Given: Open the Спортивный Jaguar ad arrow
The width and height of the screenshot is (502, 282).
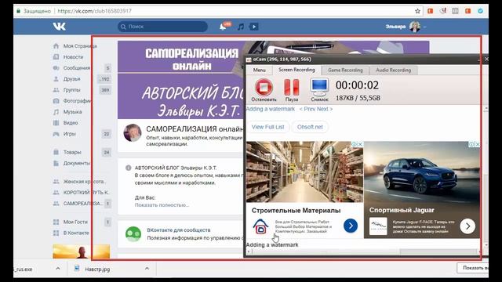Looking at the screenshot, I should click(467, 226).
